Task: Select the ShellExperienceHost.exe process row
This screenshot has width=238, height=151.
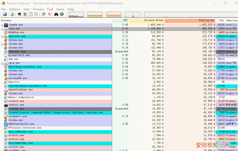Action: pos(119,67)
